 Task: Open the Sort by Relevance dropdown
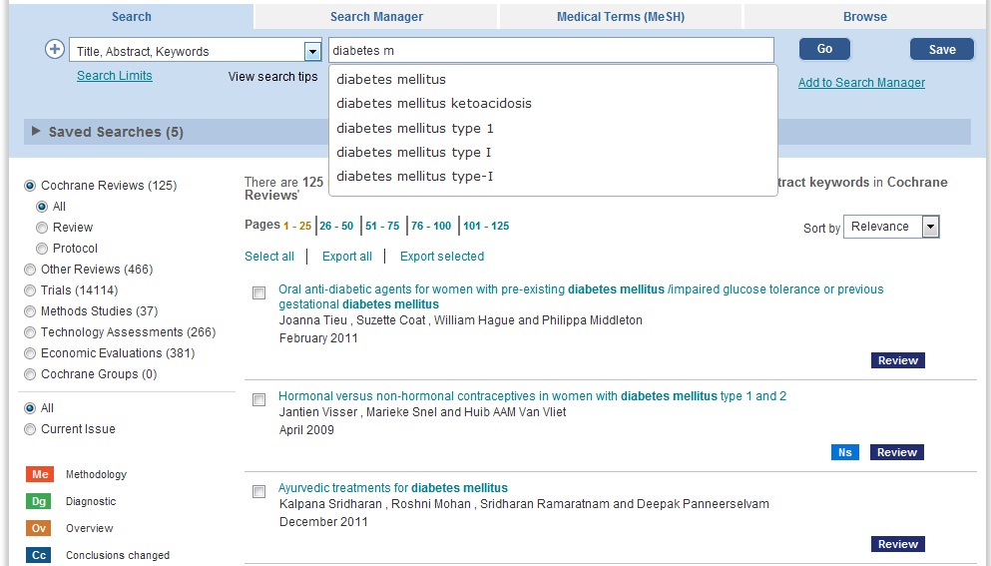pyautogui.click(x=930, y=227)
